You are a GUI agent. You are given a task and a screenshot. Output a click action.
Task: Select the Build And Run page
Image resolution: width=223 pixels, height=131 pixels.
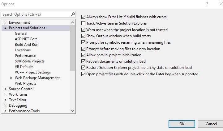[x=27, y=45]
